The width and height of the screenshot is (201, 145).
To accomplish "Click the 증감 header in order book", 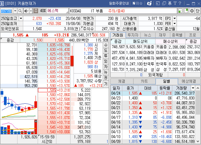I will coord(10,40).
